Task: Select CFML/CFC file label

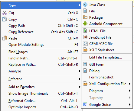Action: [x=101, y=44]
